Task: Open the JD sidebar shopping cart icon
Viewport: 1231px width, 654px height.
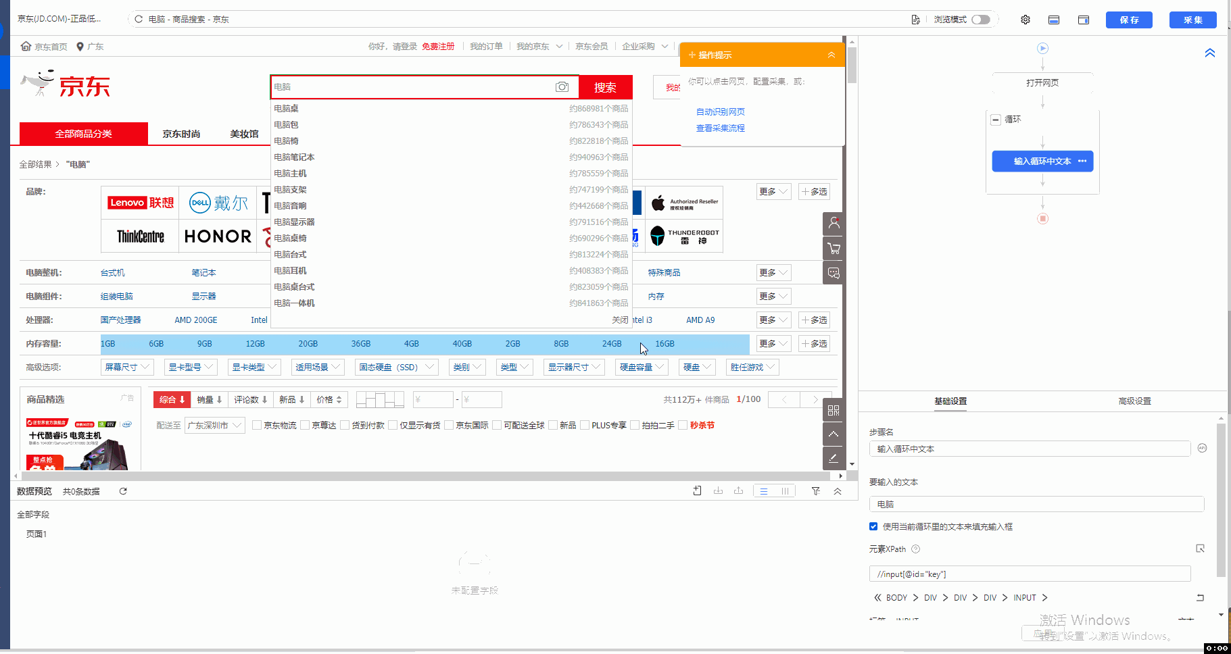Action: pyautogui.click(x=834, y=249)
